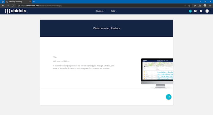
Task: Open the help question mark icon
Action: click(x=195, y=11)
